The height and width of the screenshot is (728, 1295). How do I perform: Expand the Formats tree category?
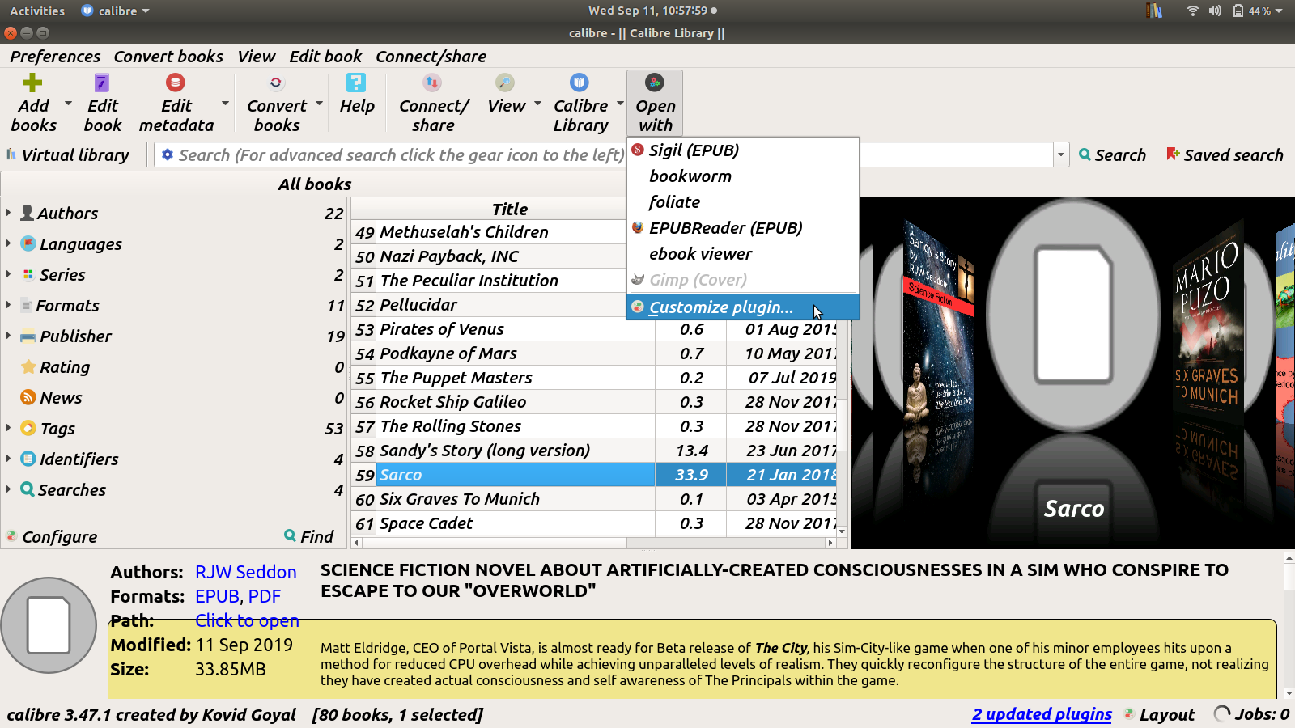pos(8,305)
